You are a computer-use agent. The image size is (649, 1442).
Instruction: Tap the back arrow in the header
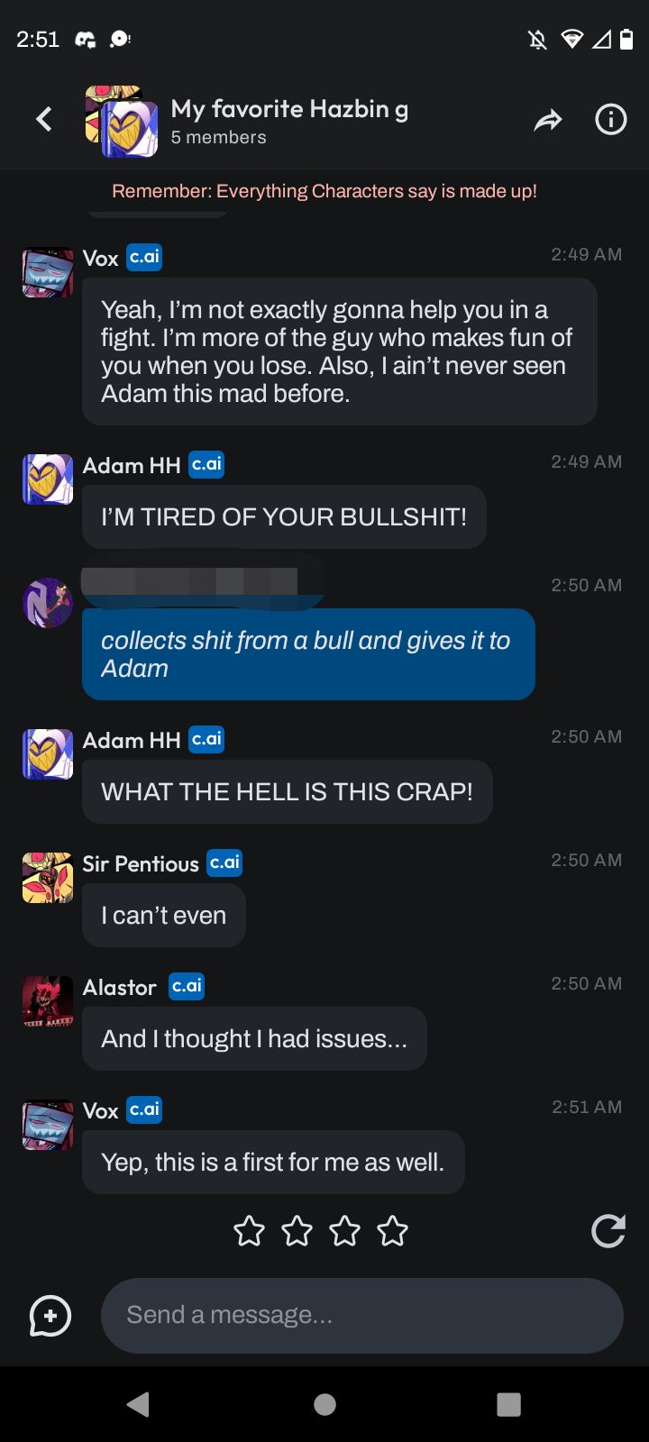[44, 119]
